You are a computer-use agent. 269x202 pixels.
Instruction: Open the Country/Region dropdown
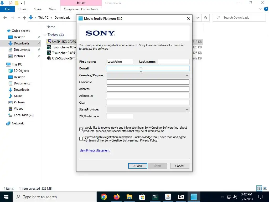pyautogui.click(x=148, y=75)
